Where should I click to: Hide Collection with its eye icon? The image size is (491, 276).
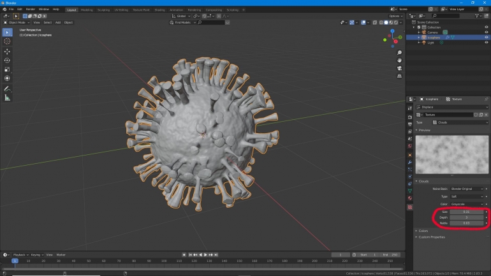tap(487, 27)
